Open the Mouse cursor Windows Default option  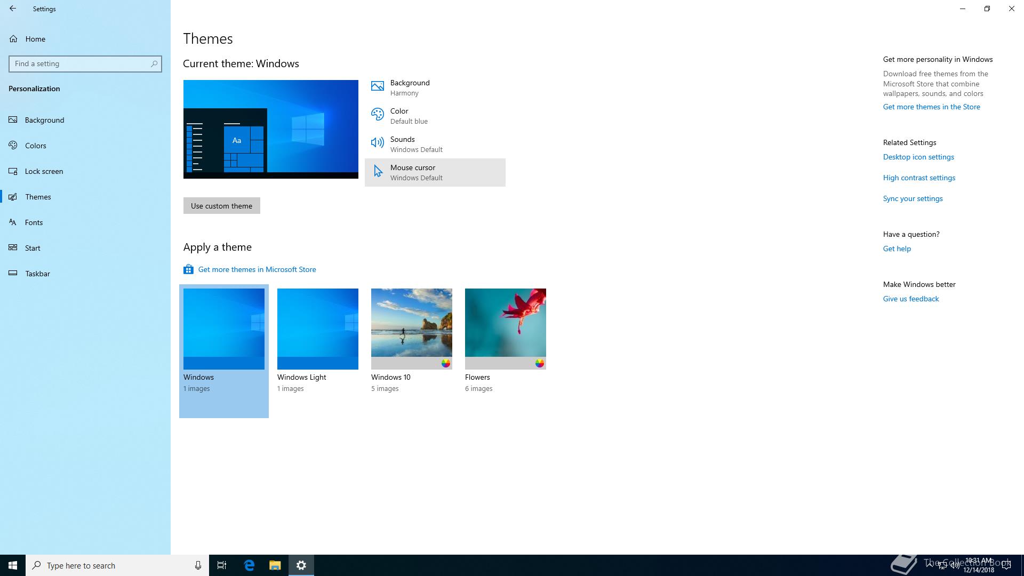(x=435, y=172)
